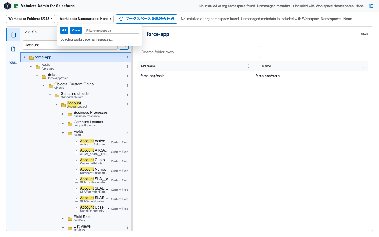Expand the Field Sets folder
Image resolution: width=379 pixels, height=237 pixels.
[x=63, y=218]
